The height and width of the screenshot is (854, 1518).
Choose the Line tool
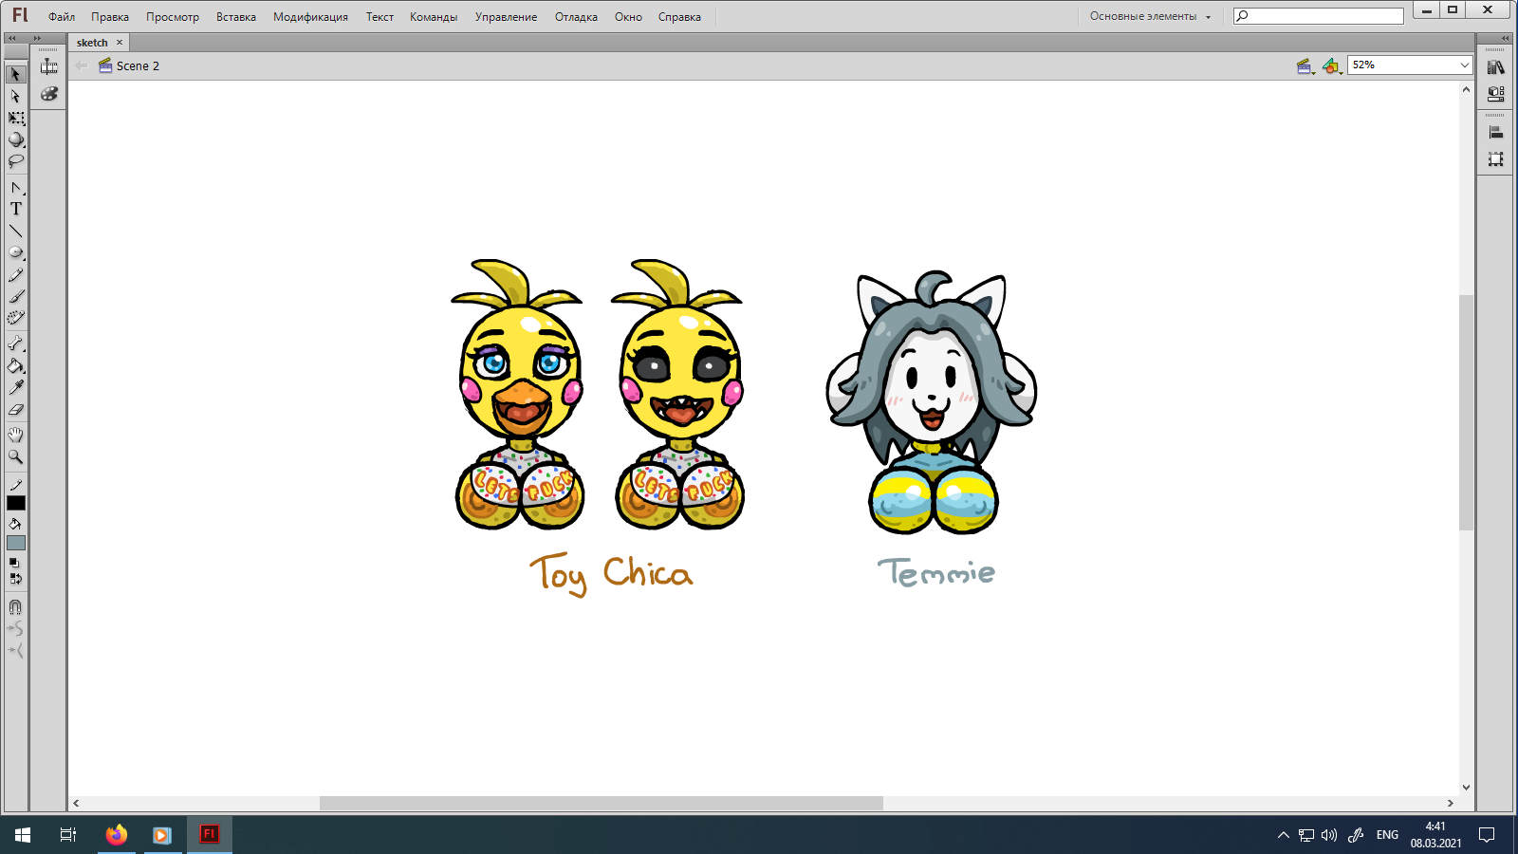point(16,231)
